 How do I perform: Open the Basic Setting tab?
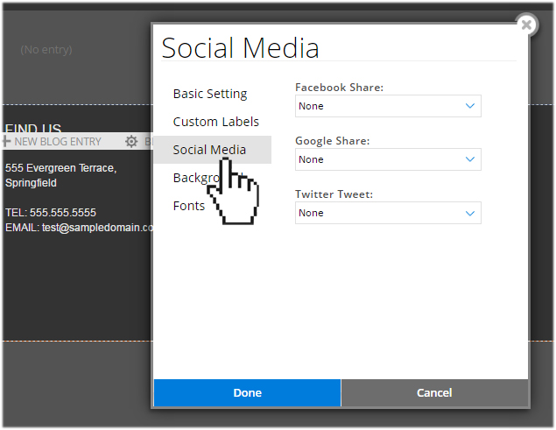(210, 94)
